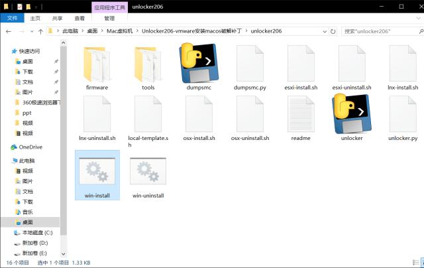Open the ppt folder in sidebar
Screen dimensions: 424x268
[26, 113]
